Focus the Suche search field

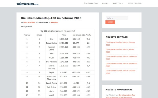117,18
